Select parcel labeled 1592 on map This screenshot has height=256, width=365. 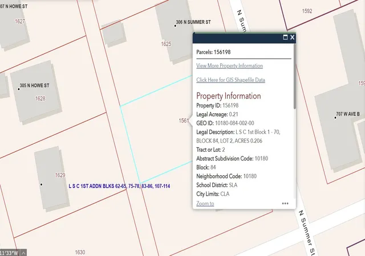[307, 11]
